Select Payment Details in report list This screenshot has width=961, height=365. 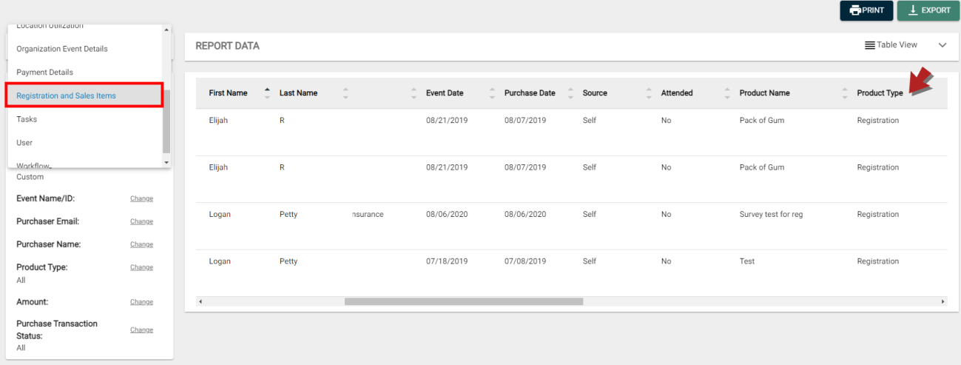84,72
